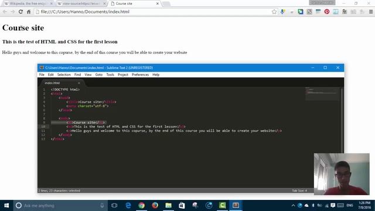The height and width of the screenshot is (211, 375).
Task: Open a new Chrome tab
Action: (x=166, y=4)
